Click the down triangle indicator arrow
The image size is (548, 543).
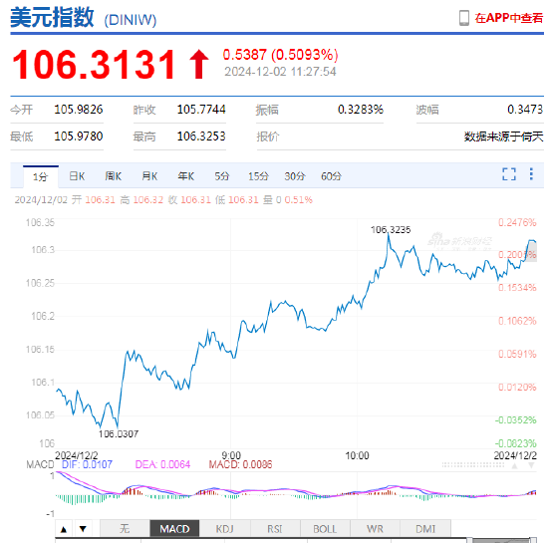83,529
